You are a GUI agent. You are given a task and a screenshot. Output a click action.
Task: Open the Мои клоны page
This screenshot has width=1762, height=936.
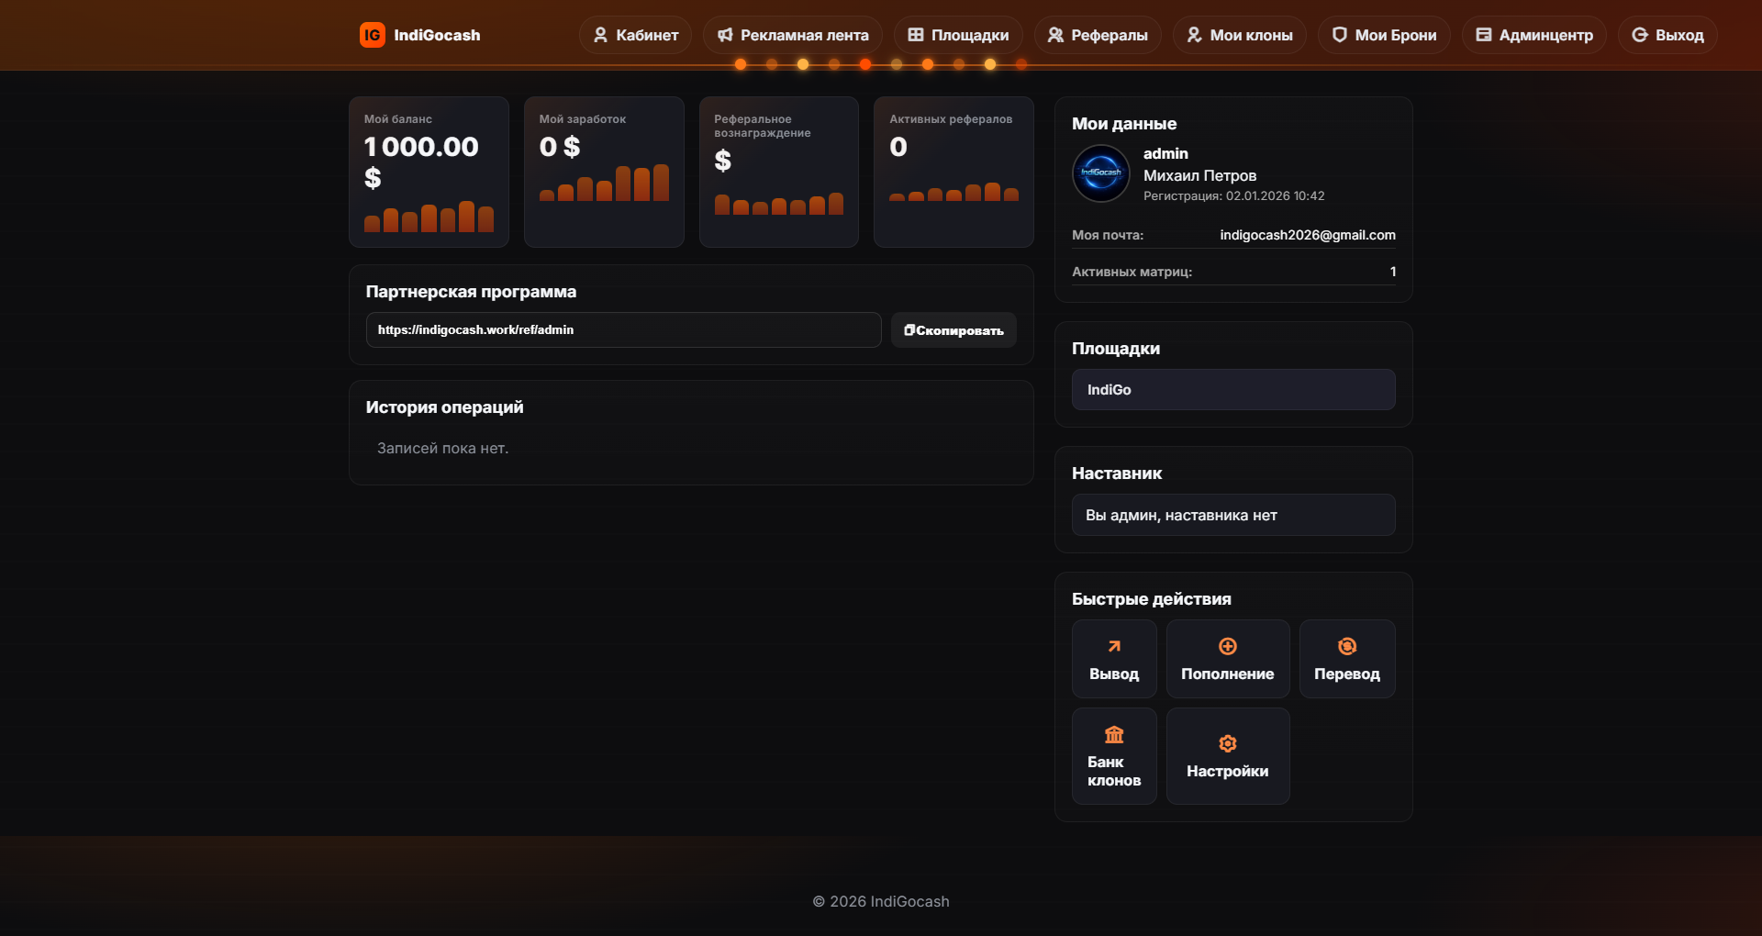1239,35
